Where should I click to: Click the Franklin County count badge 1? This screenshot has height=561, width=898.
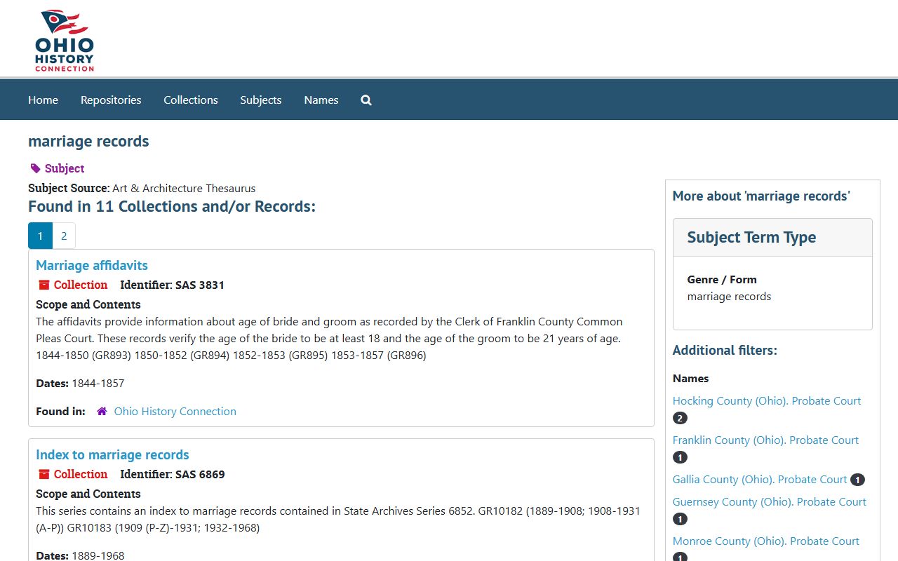click(680, 457)
